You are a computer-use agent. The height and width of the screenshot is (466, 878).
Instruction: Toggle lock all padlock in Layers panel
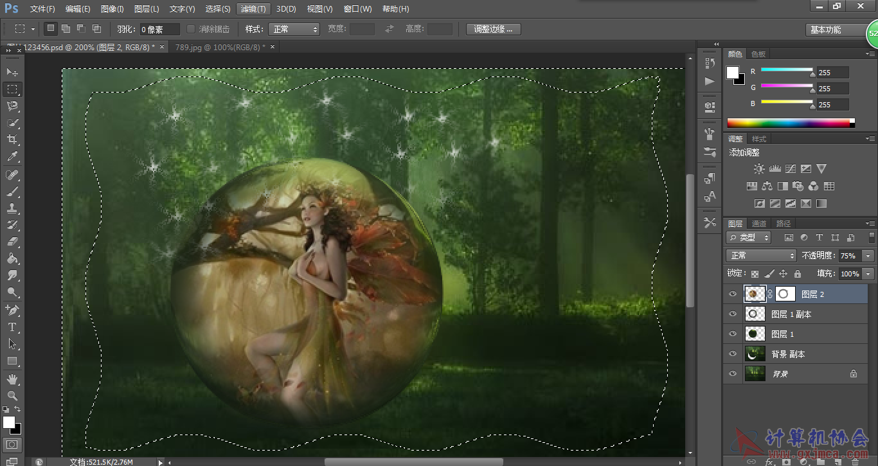coord(798,274)
